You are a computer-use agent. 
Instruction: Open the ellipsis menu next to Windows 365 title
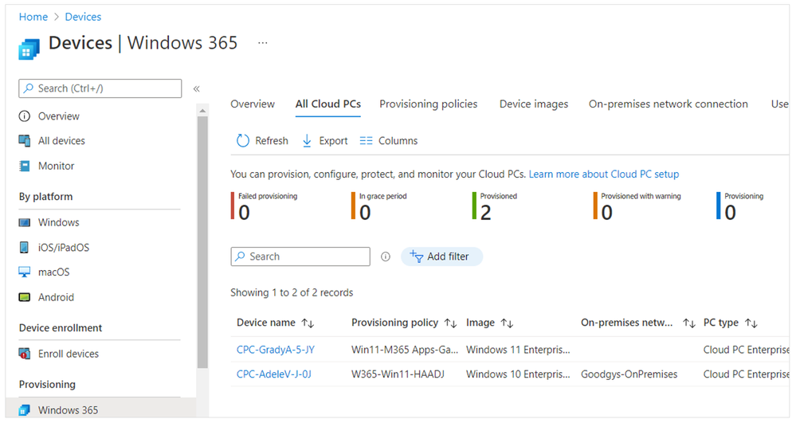[x=262, y=43]
